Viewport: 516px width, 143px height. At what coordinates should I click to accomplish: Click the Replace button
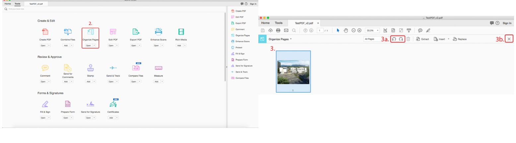[x=460, y=39]
